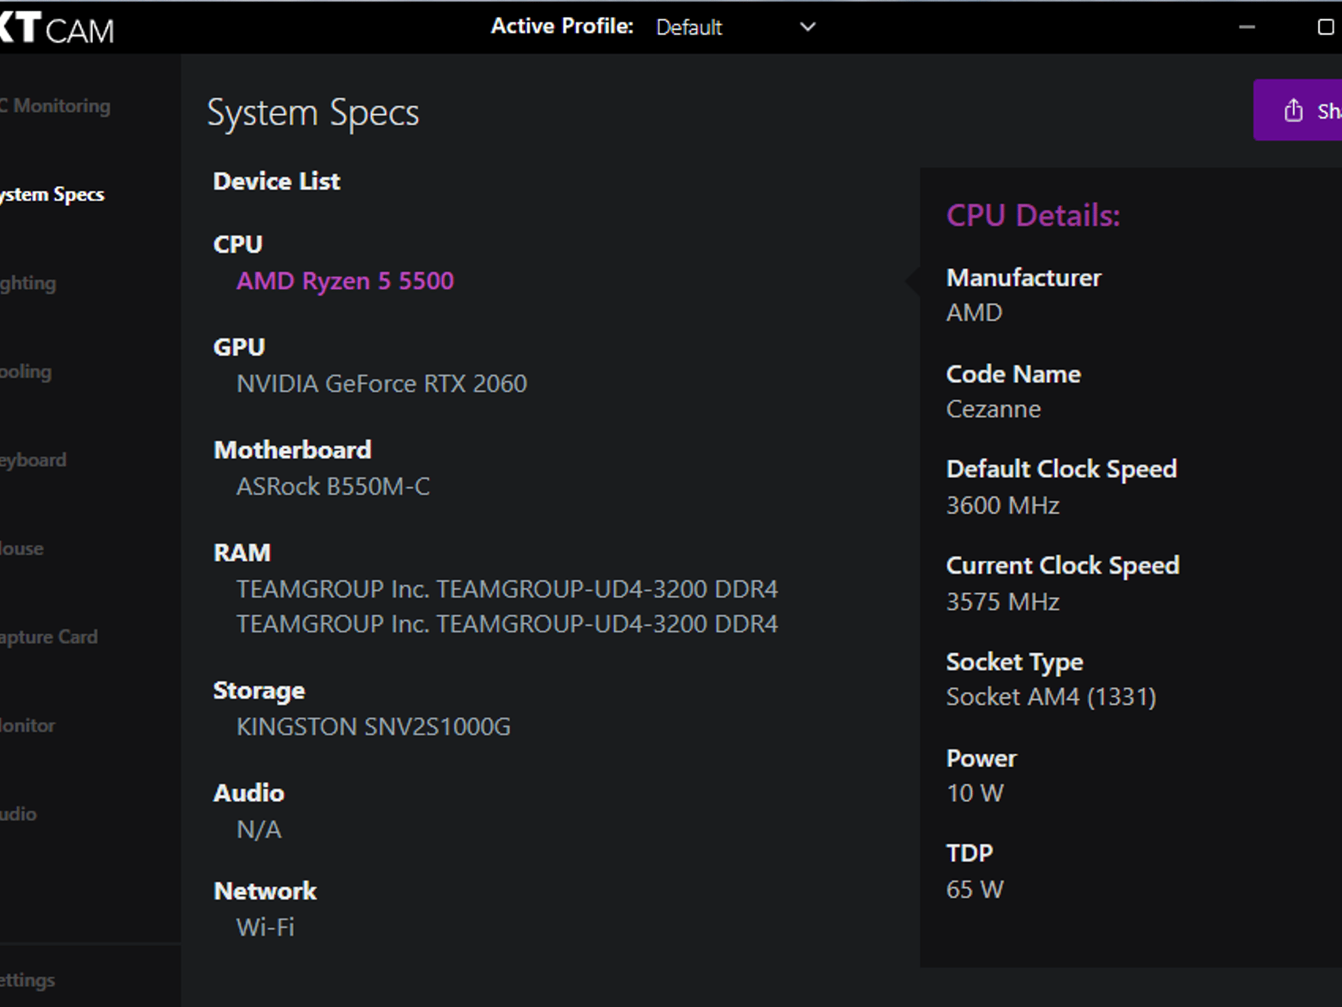Click the Network category label

[265, 891]
